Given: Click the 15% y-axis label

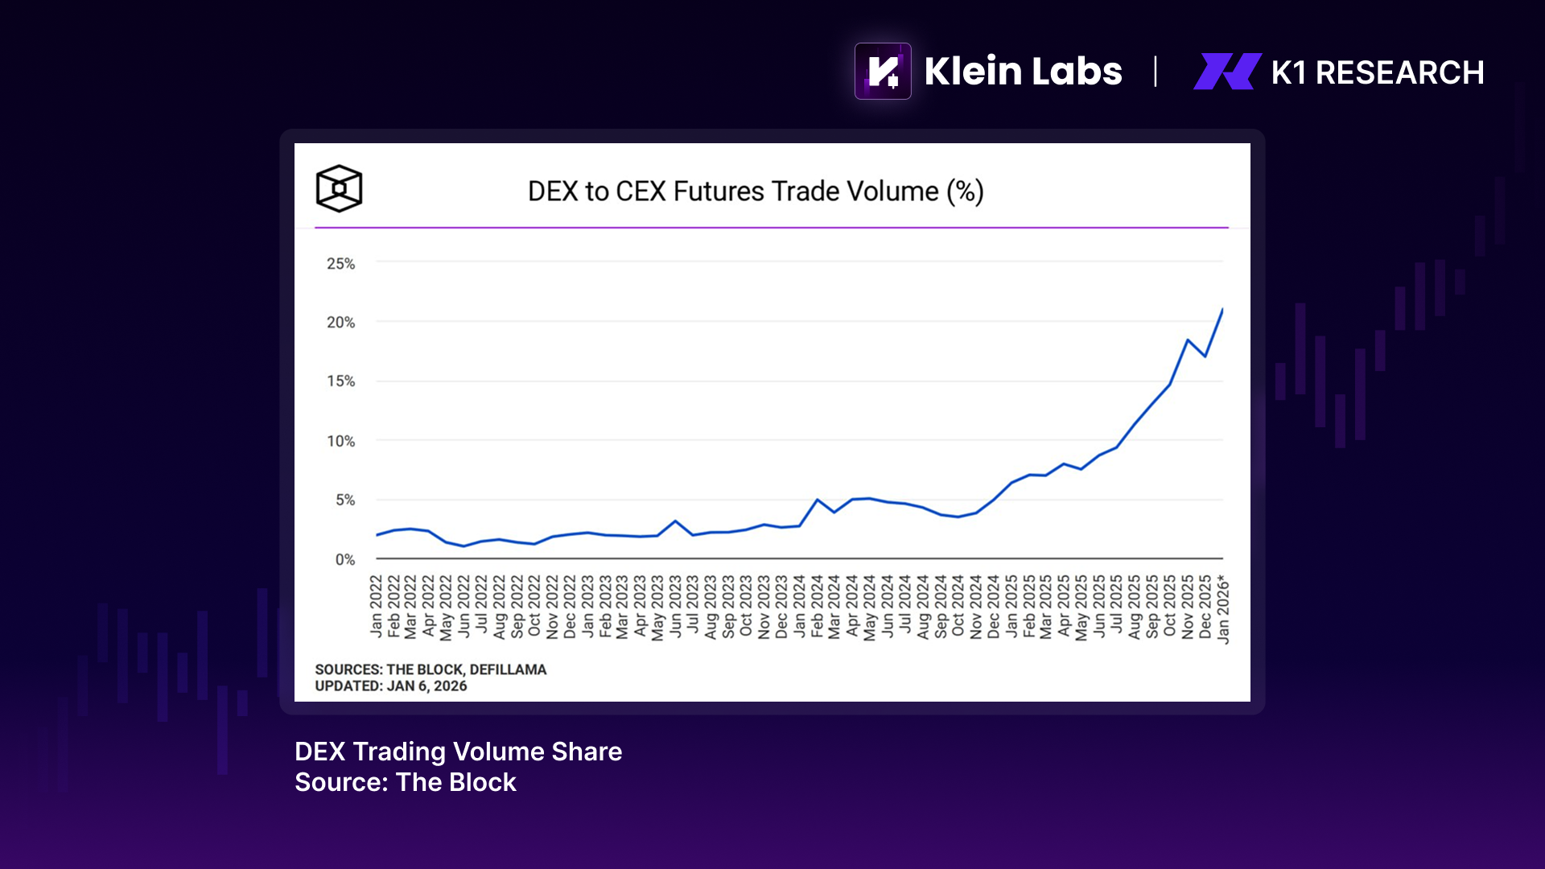Looking at the screenshot, I should (340, 381).
